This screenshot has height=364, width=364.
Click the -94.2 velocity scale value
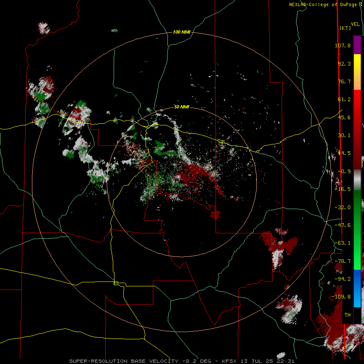tap(343, 279)
